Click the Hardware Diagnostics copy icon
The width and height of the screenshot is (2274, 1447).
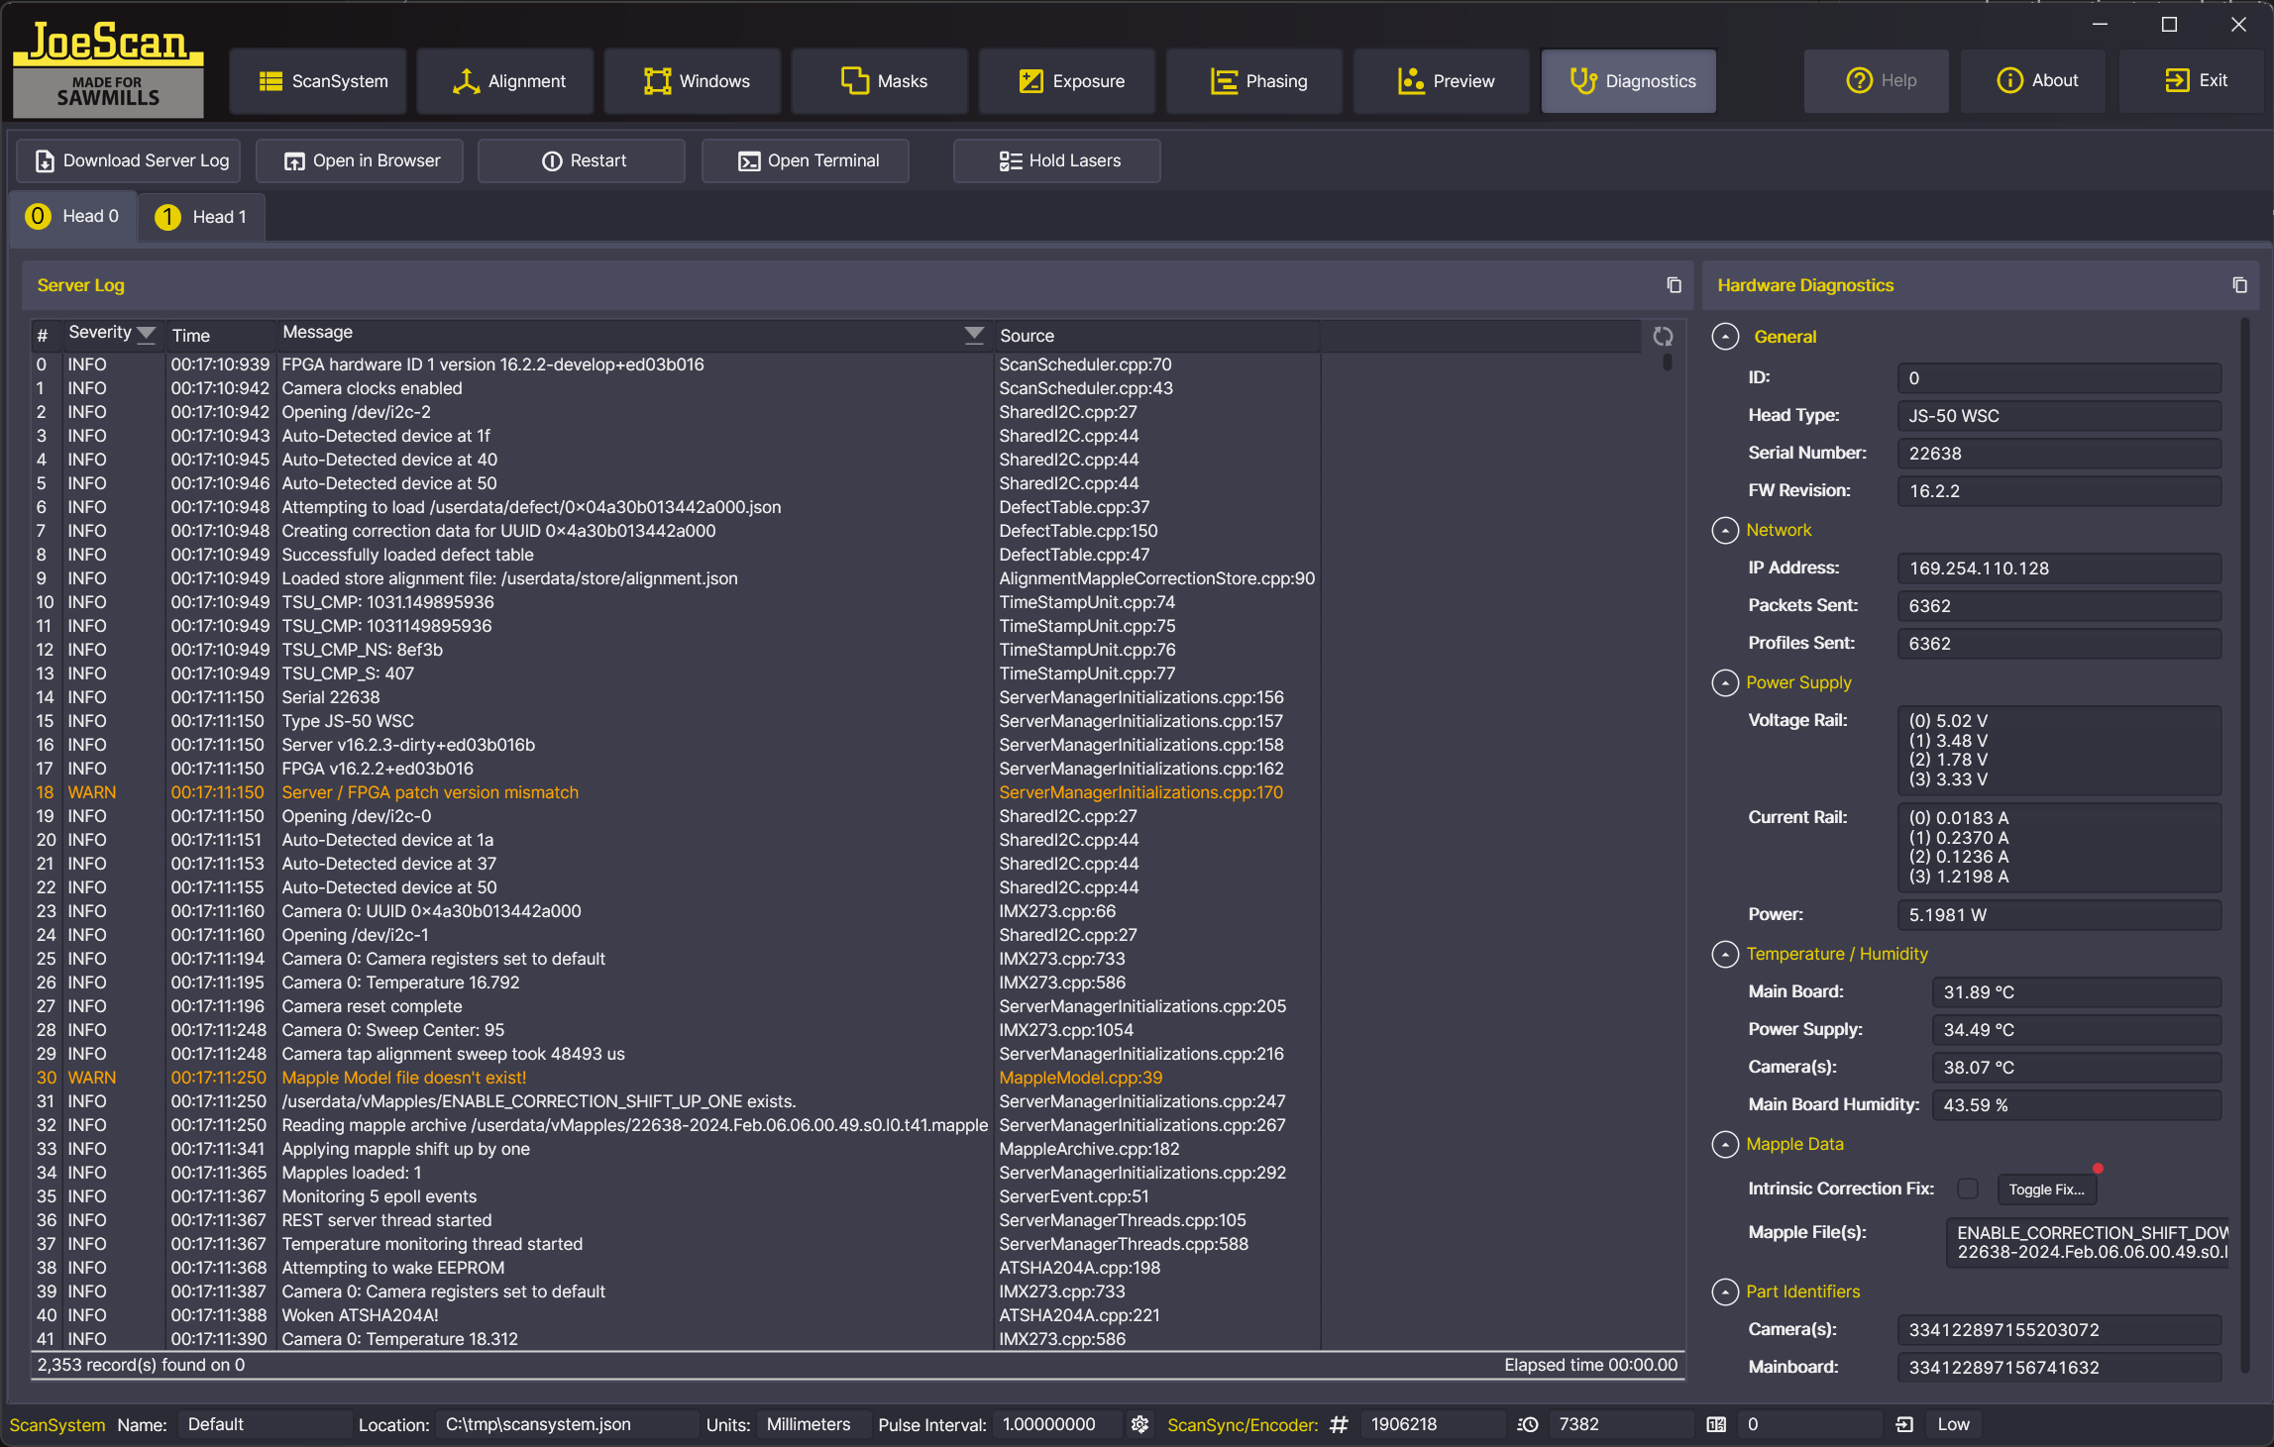[x=2239, y=285]
